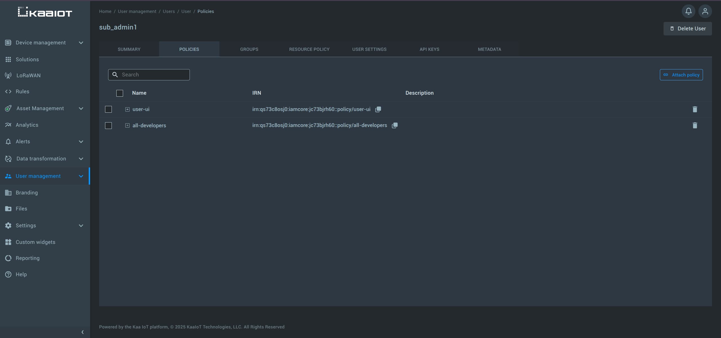Check the all-developers policy checkbox
This screenshot has width=721, height=338.
coord(108,126)
